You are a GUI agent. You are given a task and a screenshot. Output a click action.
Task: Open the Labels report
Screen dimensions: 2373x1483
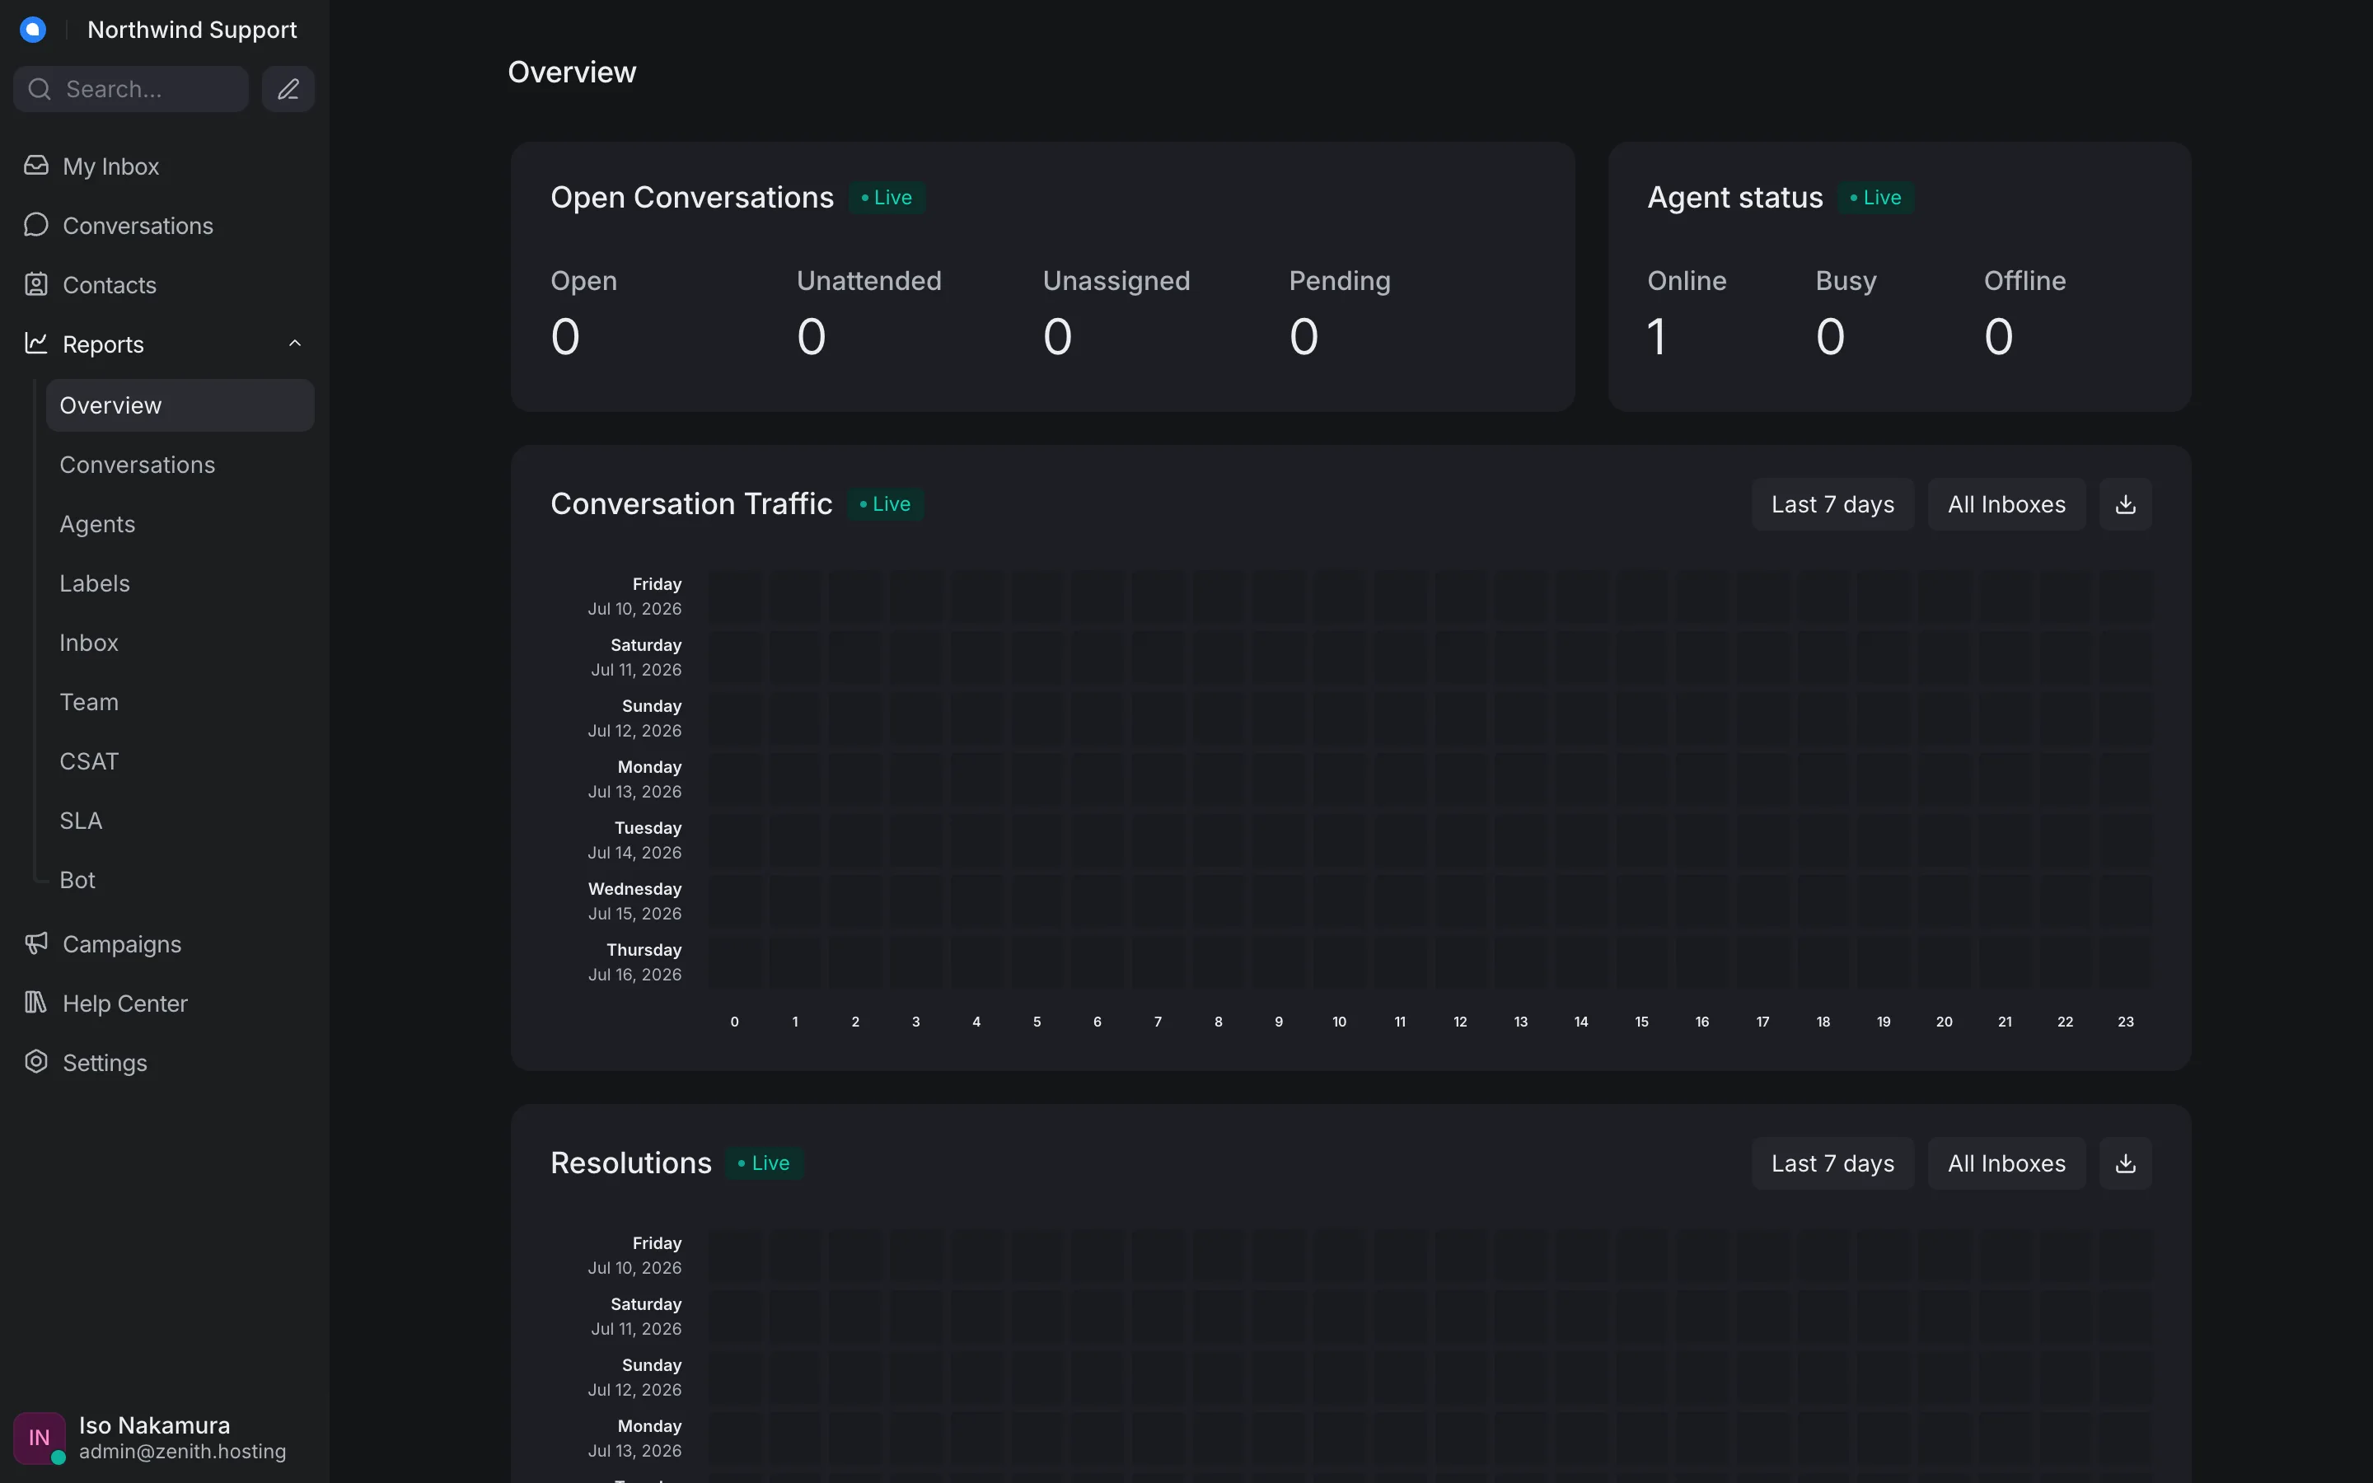(x=180, y=583)
